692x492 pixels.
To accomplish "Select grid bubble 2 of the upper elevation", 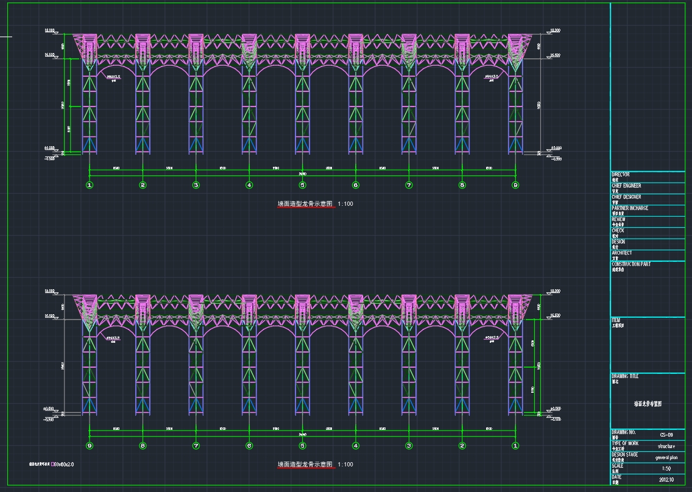I will (143, 185).
